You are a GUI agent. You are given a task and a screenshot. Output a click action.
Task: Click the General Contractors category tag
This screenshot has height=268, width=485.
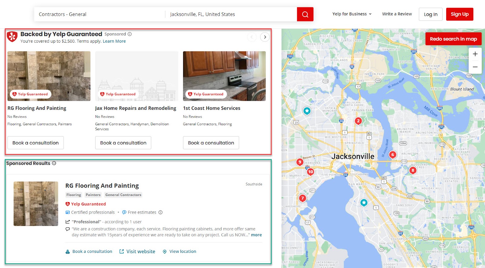123,195
